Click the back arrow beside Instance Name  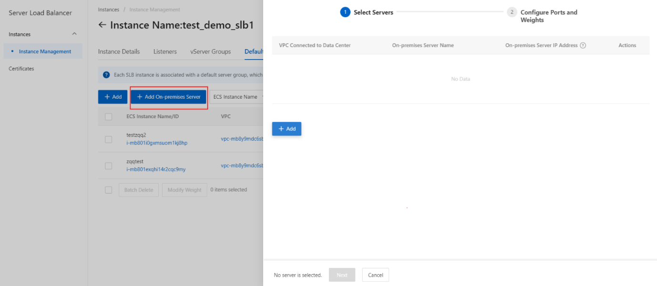click(102, 25)
